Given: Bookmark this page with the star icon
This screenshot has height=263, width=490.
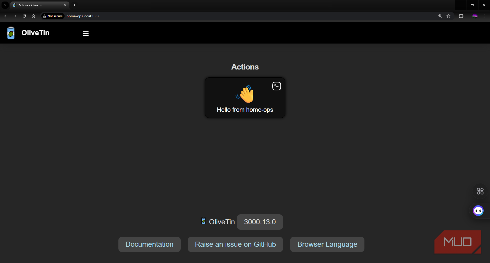Looking at the screenshot, I should pyautogui.click(x=448, y=16).
